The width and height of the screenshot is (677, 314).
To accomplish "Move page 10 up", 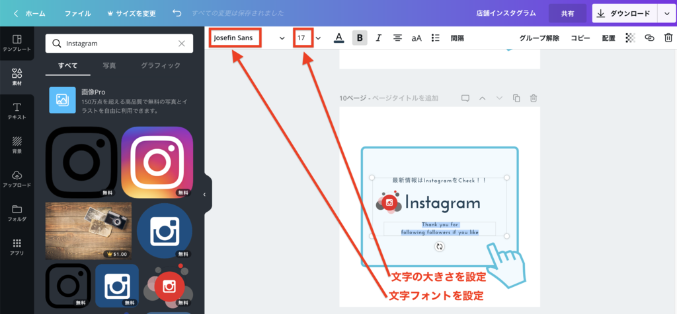I will click(x=482, y=98).
